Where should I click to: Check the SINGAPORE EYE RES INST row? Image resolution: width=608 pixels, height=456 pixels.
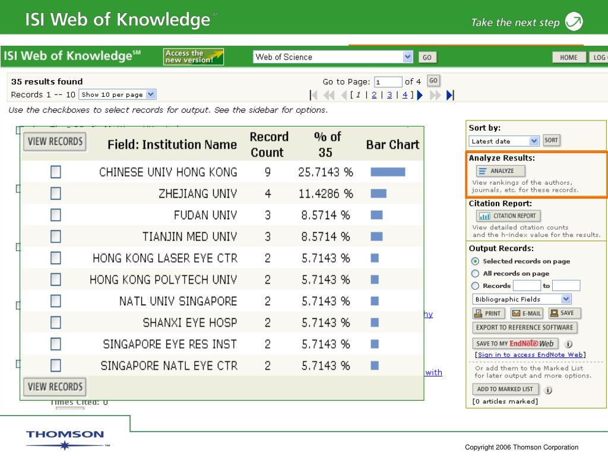(x=56, y=344)
